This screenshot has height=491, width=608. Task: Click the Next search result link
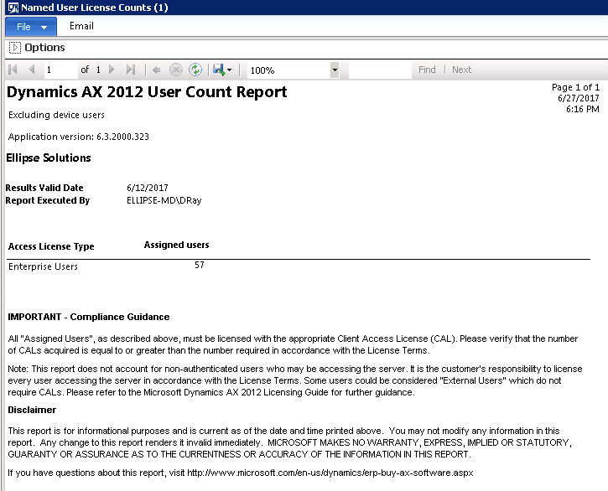point(461,70)
